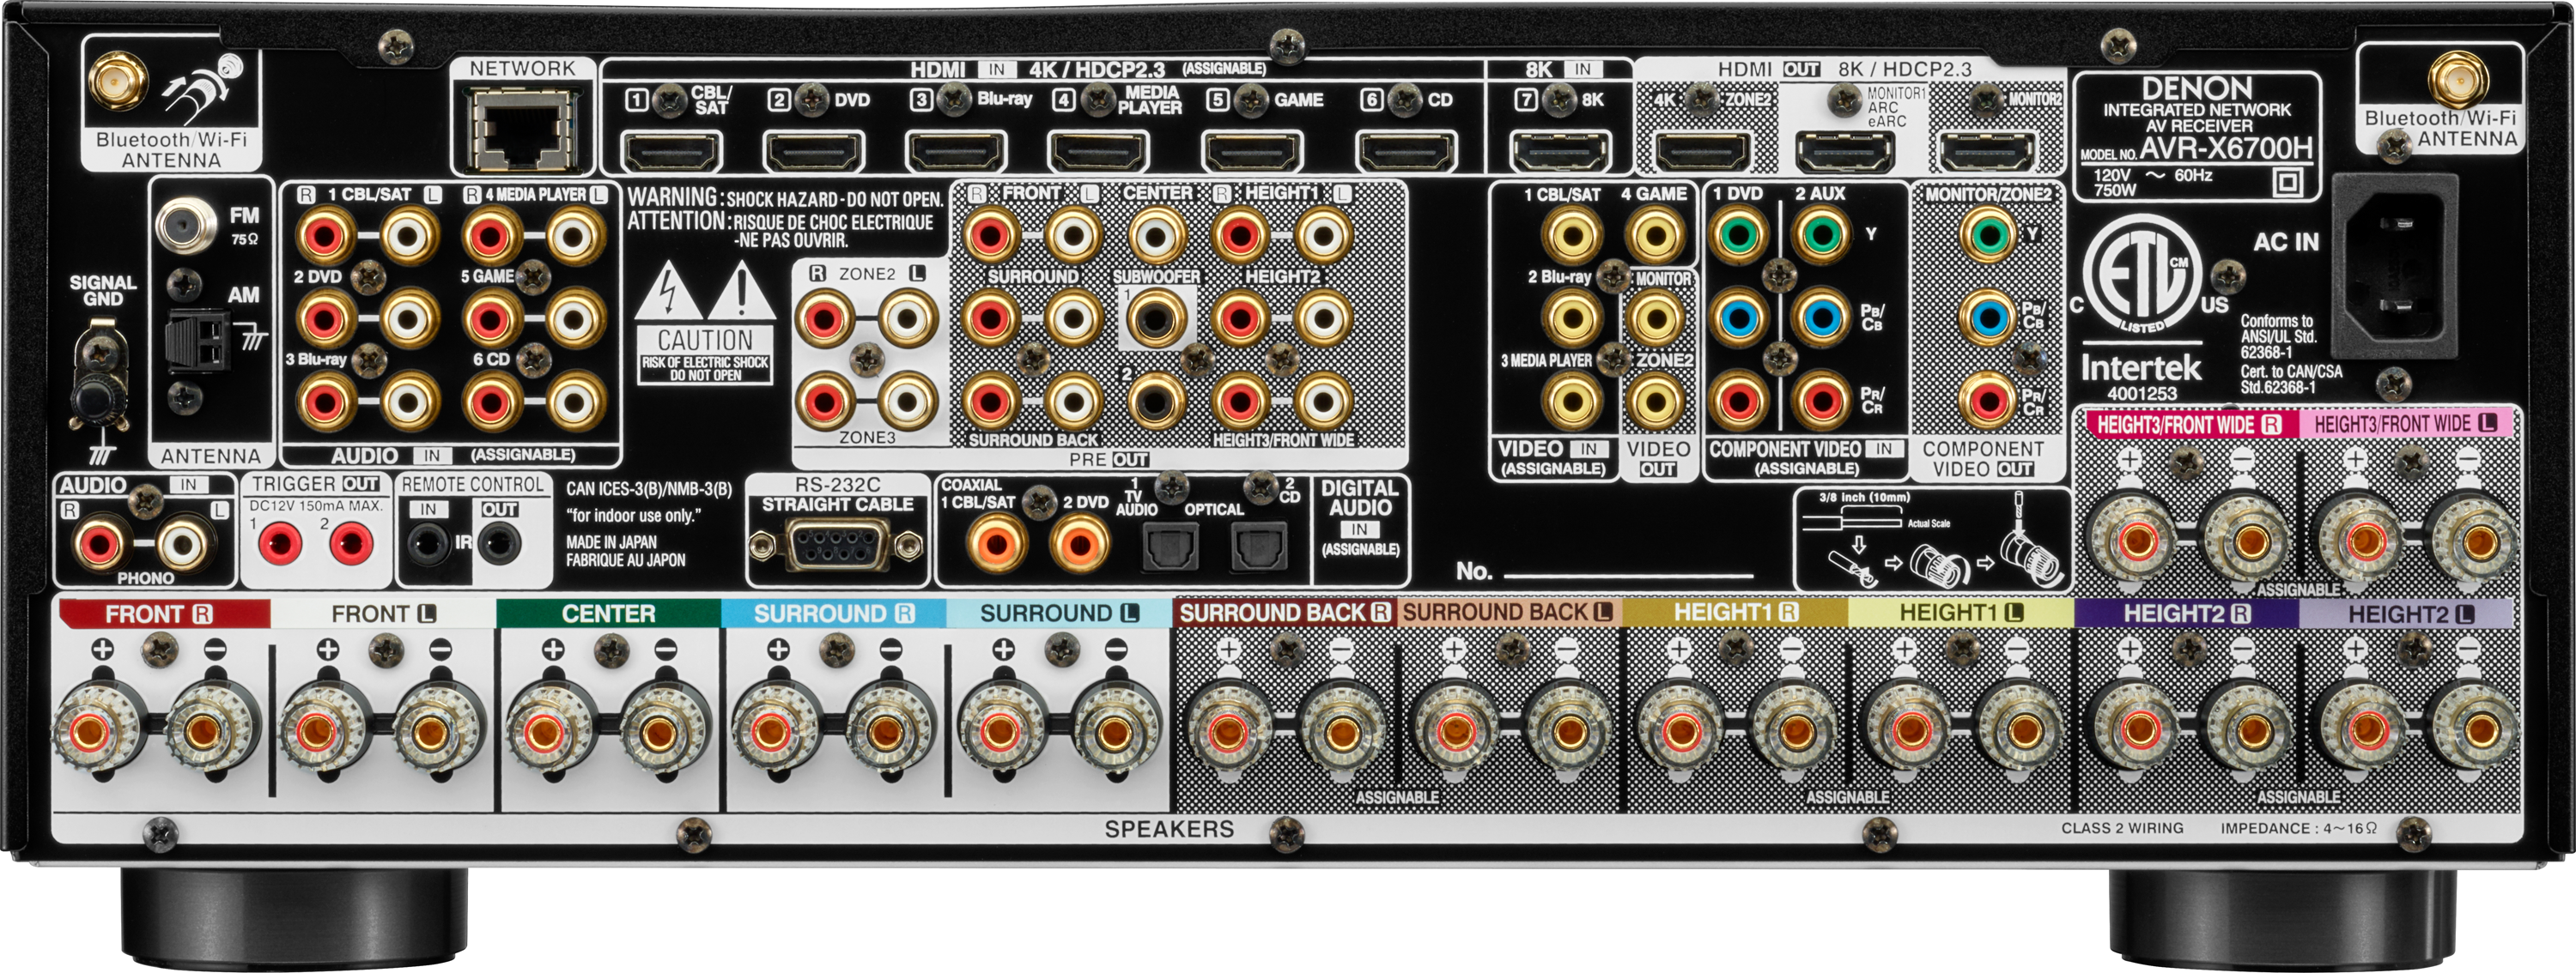Click the AVR-X6700H model number text
This screenshot has width=2576, height=973.
(x=2226, y=148)
